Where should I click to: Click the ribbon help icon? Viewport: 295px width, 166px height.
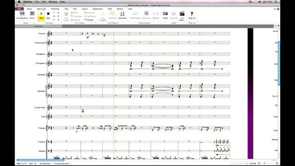coord(278,9)
